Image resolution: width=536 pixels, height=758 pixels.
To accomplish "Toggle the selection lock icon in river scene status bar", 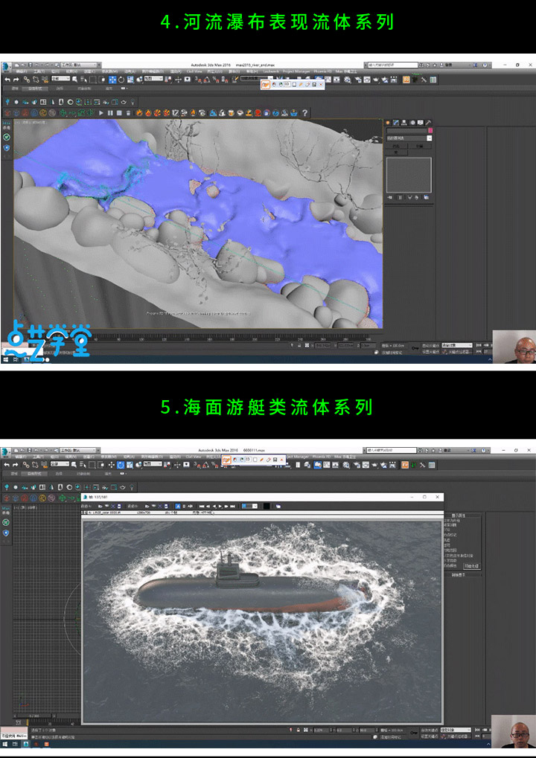I will (x=299, y=346).
